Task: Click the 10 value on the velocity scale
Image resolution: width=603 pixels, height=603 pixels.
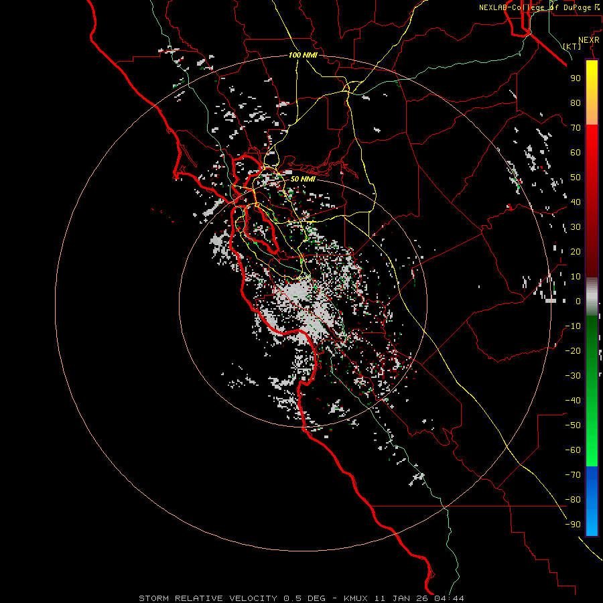Action: pyautogui.click(x=576, y=277)
